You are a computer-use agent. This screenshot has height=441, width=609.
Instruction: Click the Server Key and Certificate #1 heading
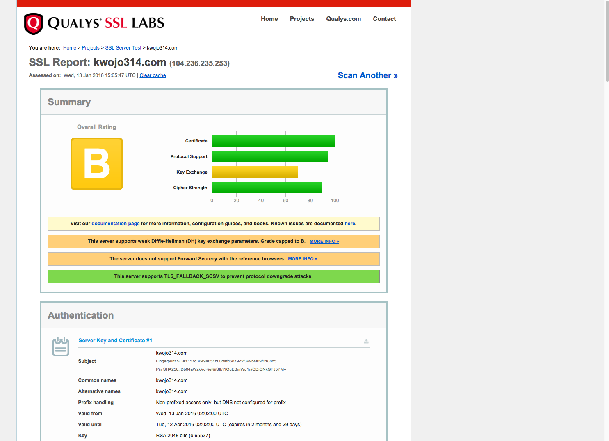pyautogui.click(x=115, y=341)
